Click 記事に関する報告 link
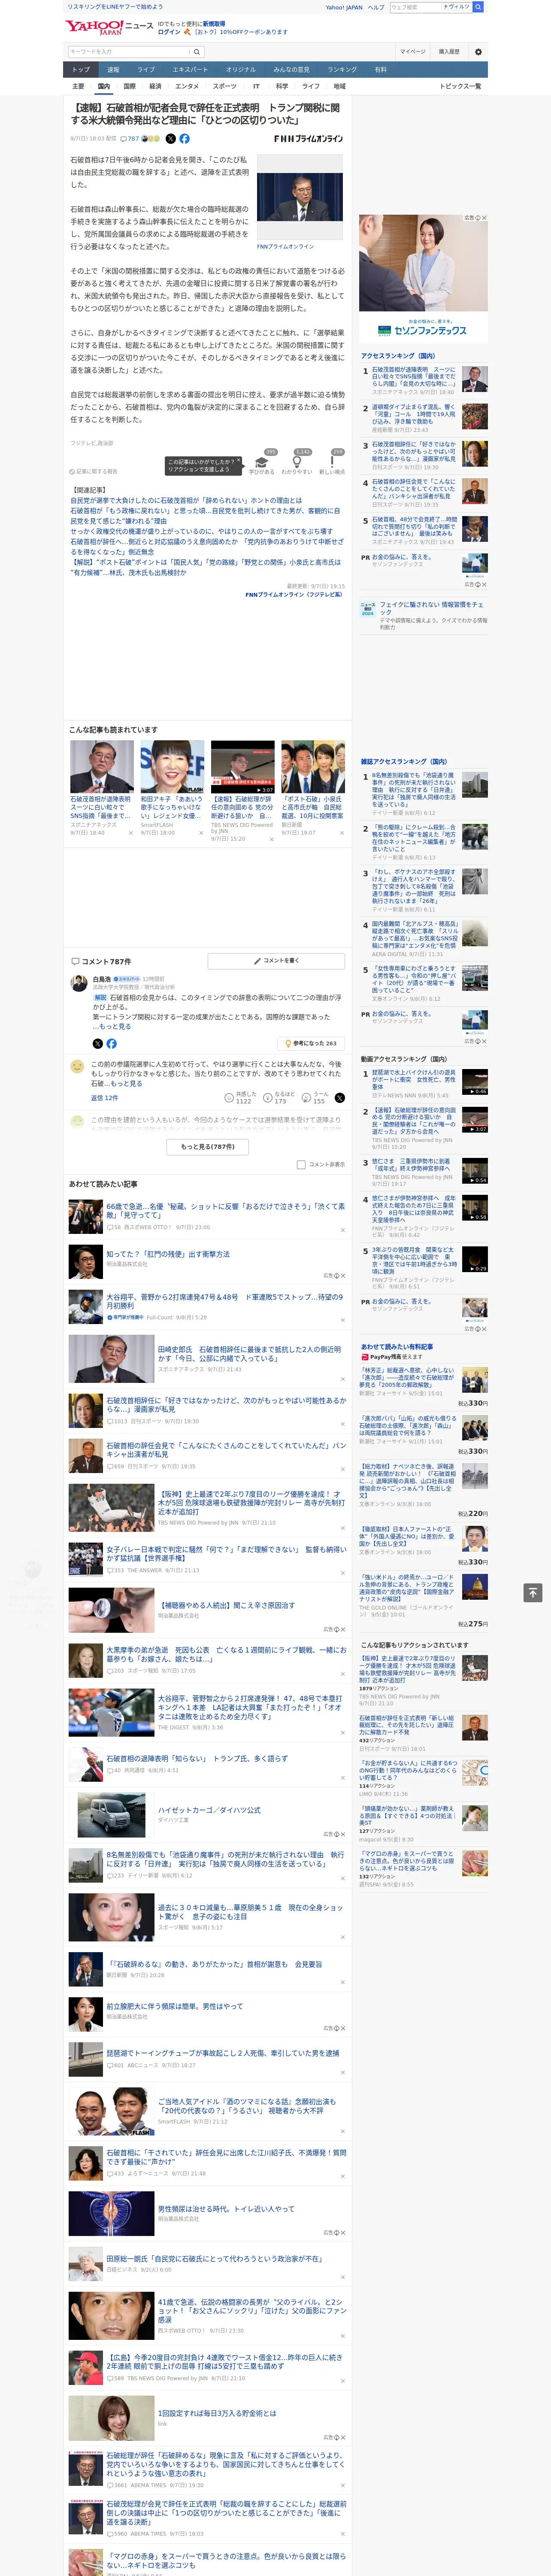Image resolution: width=551 pixels, height=2576 pixels. pos(94,471)
